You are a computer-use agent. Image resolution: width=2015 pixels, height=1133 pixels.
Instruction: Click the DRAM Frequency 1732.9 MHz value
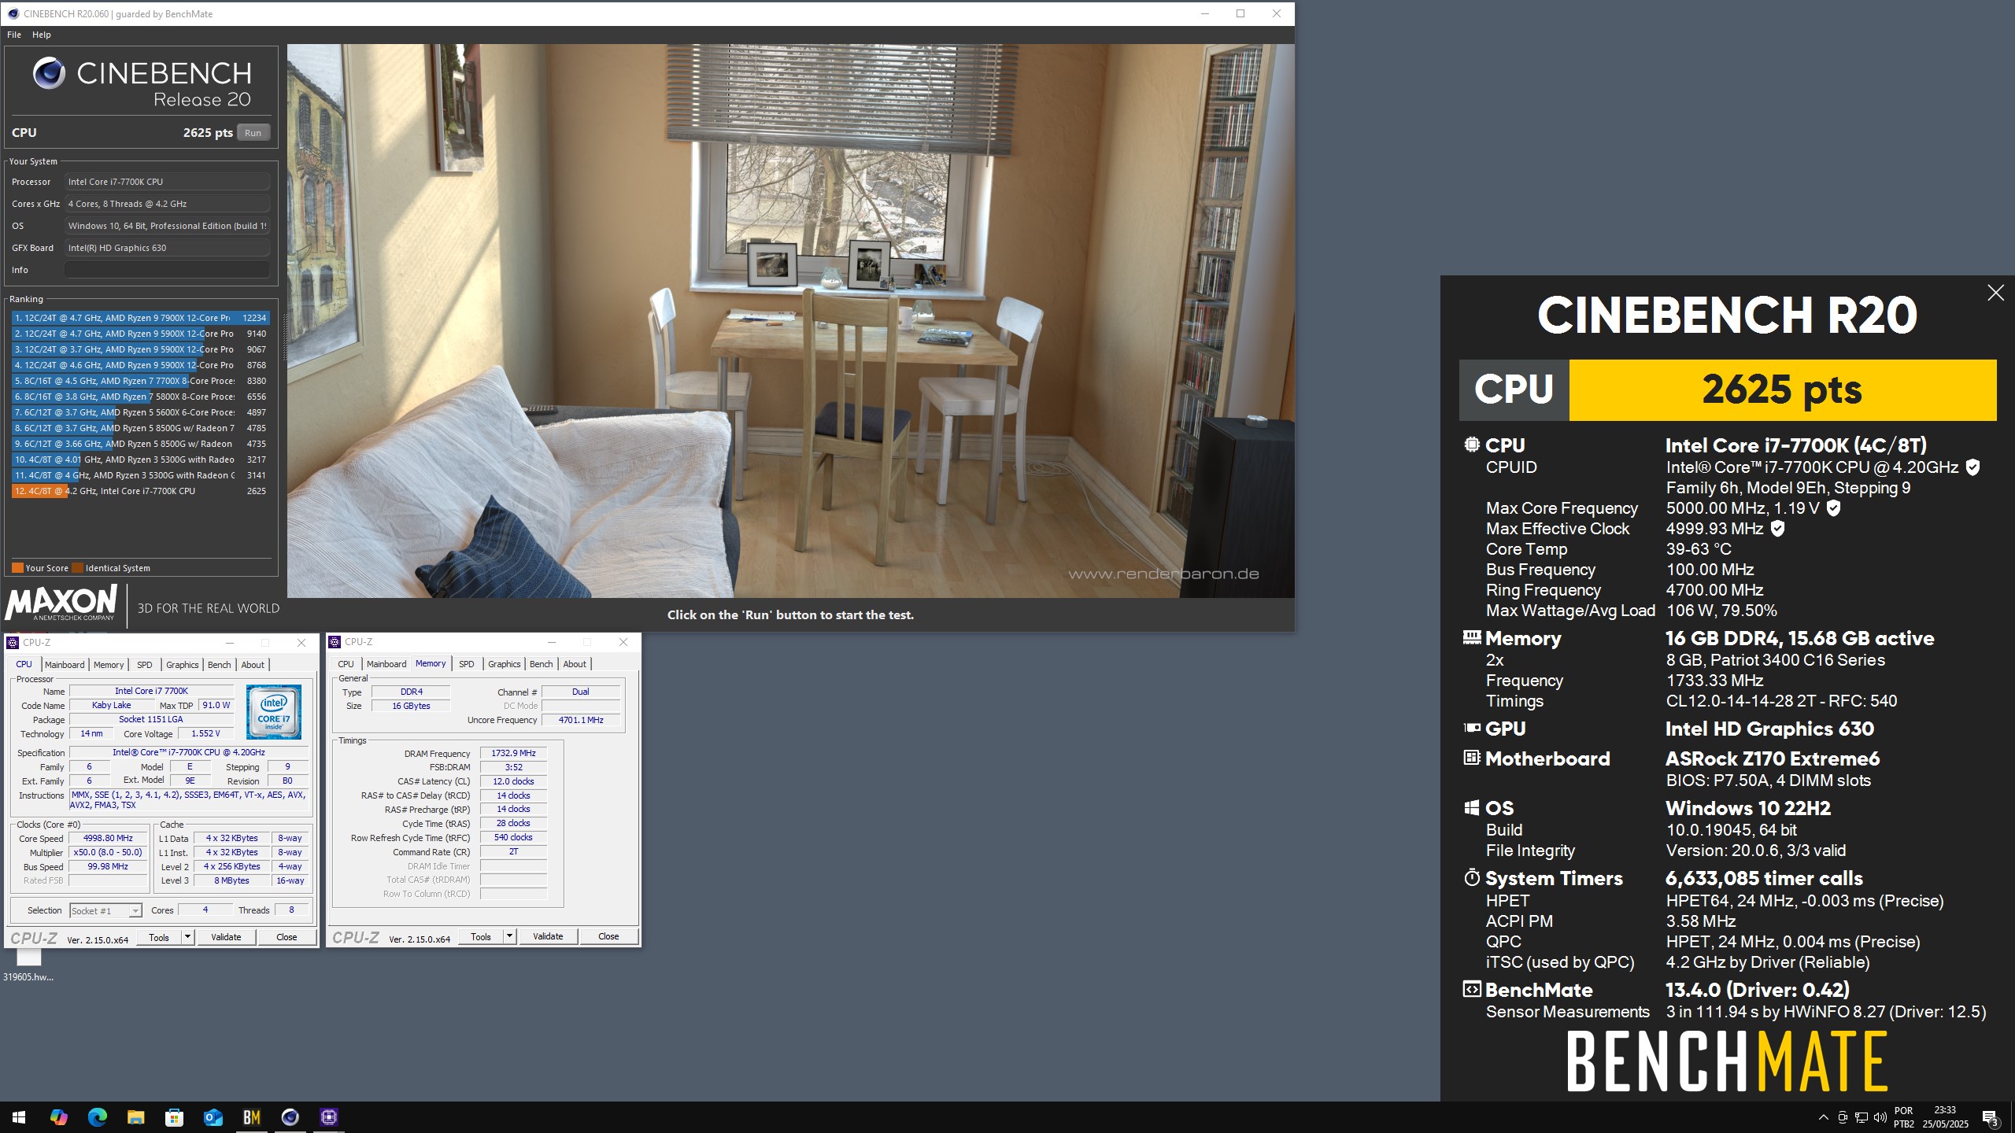(513, 753)
